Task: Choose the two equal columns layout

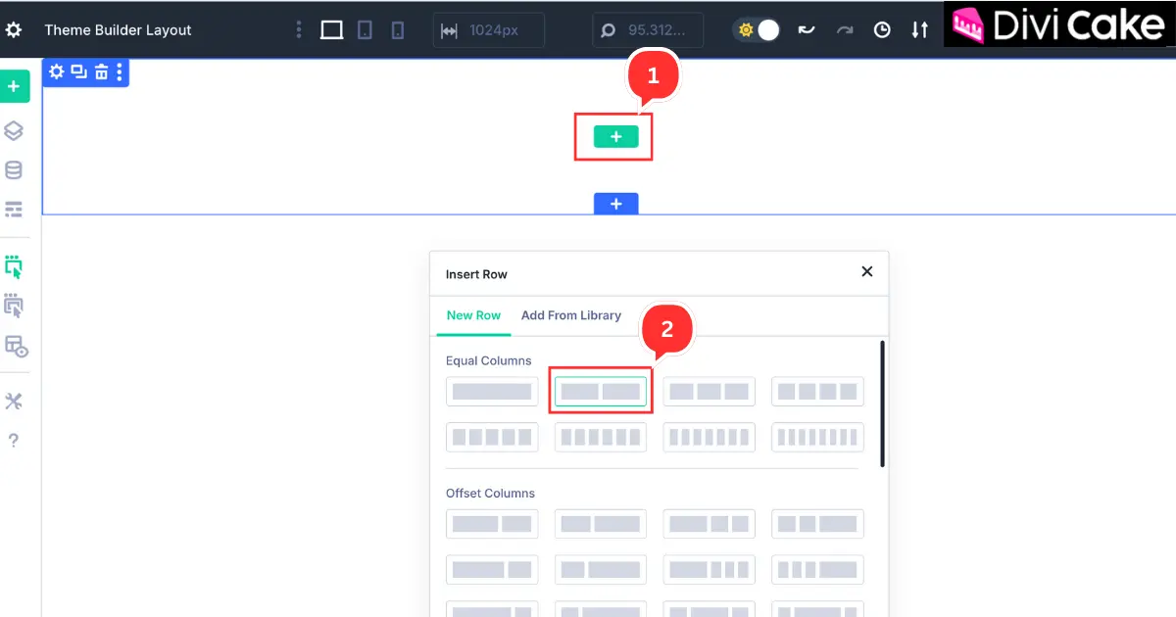Action: point(601,392)
